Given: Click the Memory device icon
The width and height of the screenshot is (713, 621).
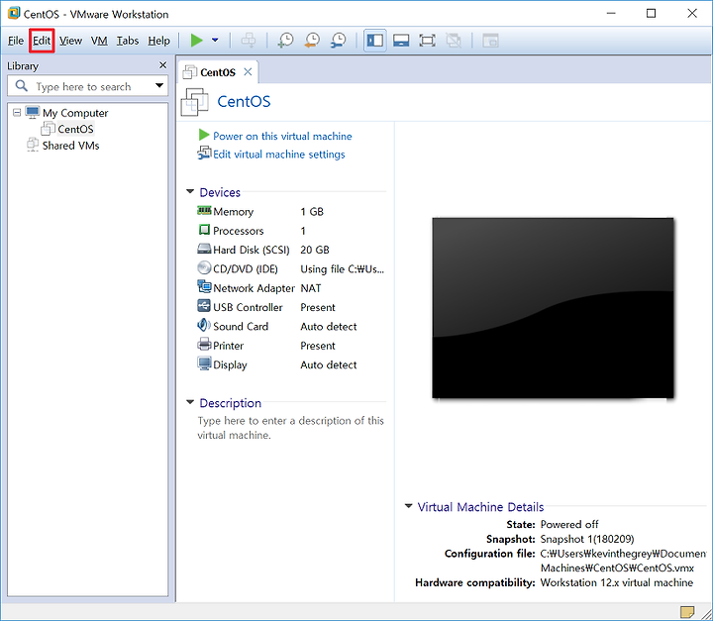Looking at the screenshot, I should [x=204, y=211].
